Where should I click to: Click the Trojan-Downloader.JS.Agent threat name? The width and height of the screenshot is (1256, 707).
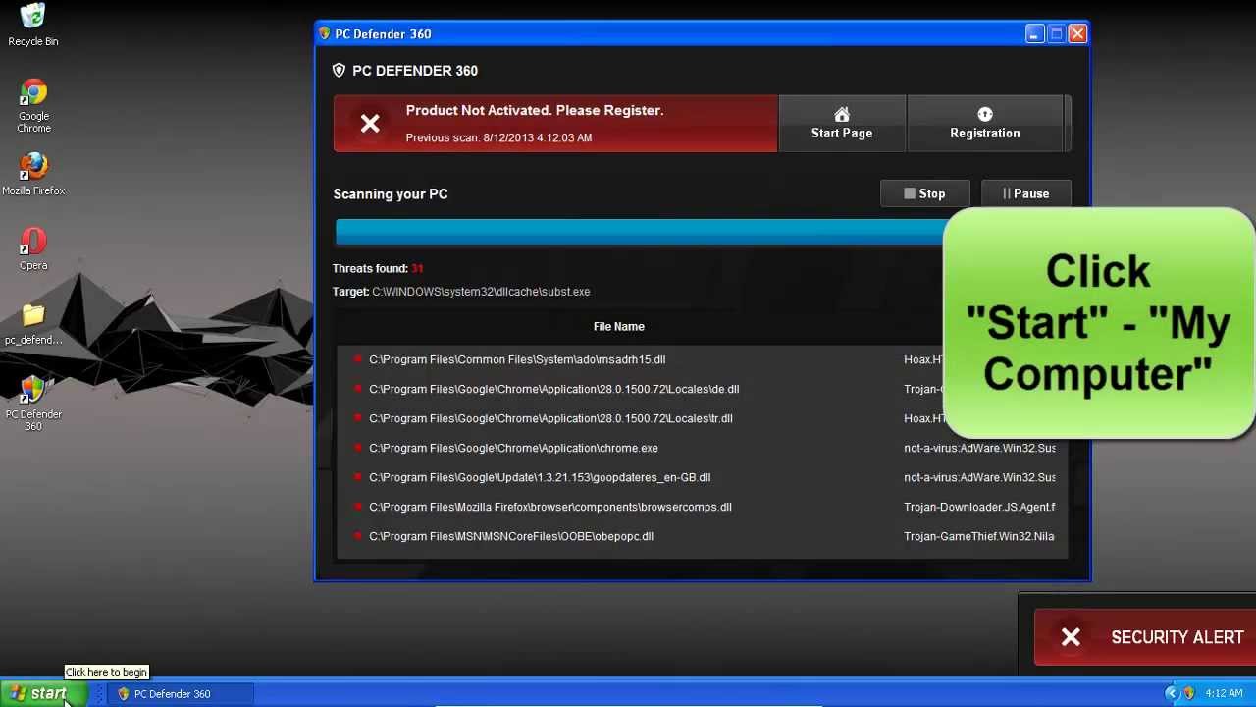979,507
